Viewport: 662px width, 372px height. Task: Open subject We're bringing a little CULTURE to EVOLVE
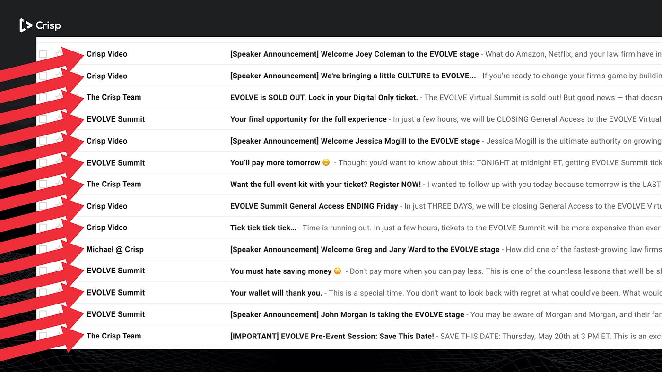tap(353, 76)
